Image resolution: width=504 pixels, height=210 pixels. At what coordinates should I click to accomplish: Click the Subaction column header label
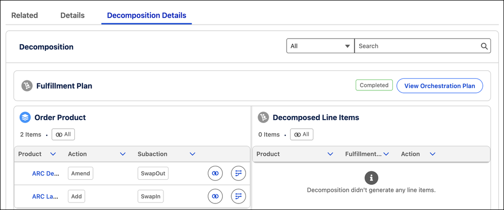[x=152, y=154]
